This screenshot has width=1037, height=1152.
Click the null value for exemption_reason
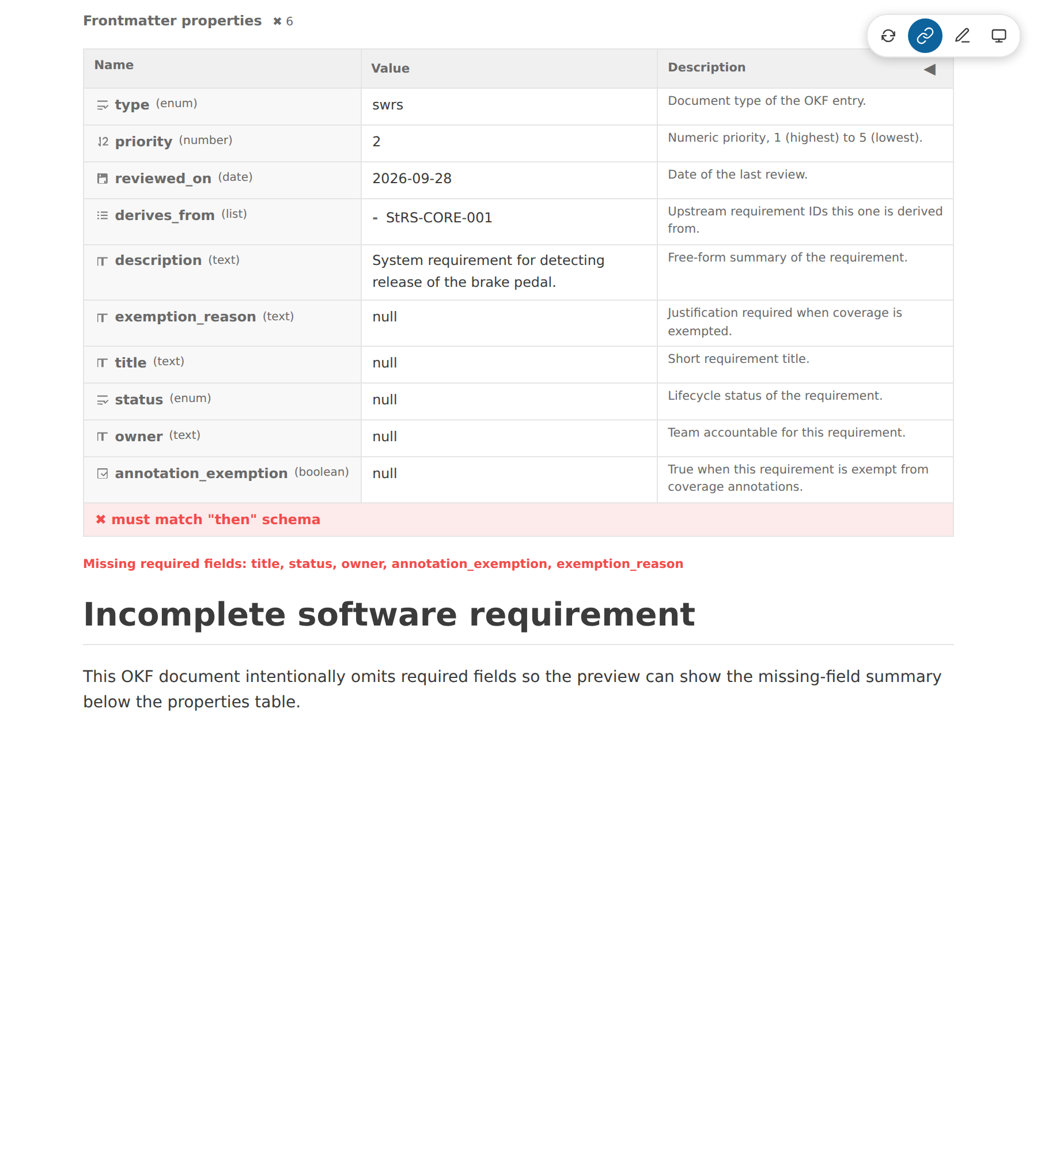(x=385, y=317)
